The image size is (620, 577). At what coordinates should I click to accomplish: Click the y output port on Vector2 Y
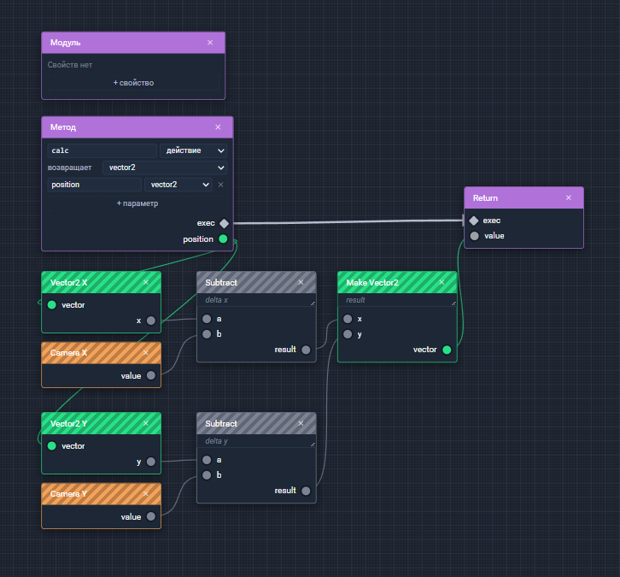(x=150, y=462)
